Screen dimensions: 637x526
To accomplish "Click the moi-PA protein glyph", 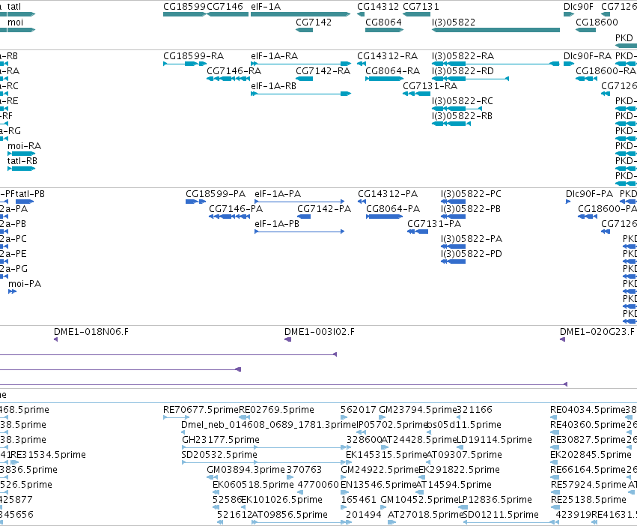I will (x=12, y=291).
